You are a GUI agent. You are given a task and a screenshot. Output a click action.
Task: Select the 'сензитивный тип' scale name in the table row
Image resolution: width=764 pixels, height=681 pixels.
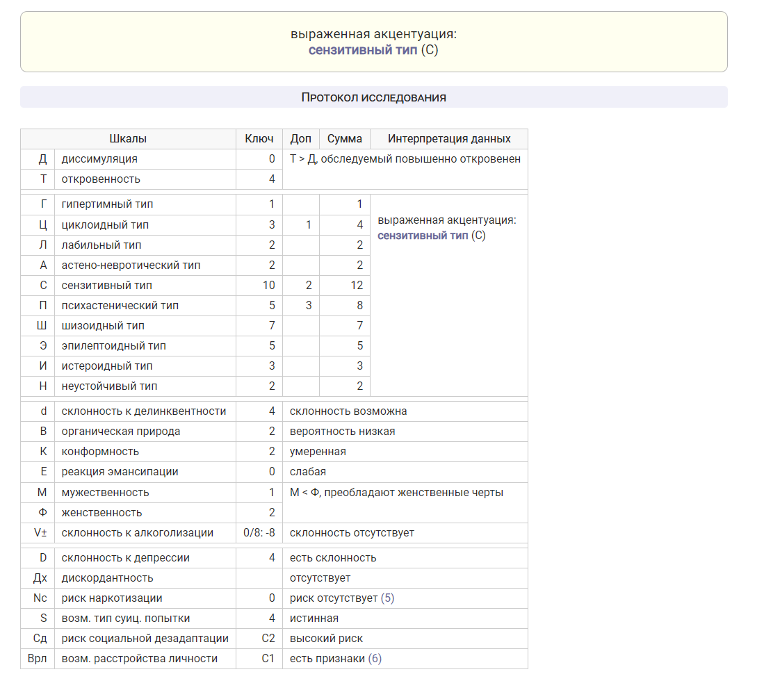[x=106, y=286]
